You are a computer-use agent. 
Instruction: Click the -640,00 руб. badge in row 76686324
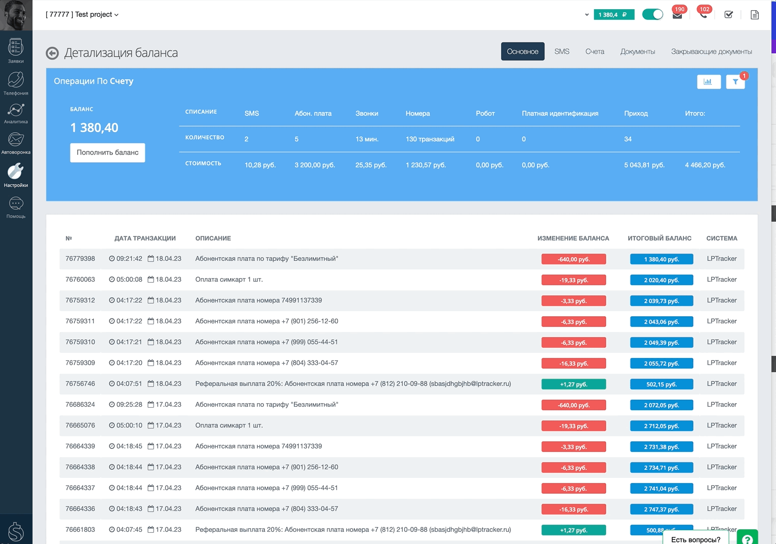click(574, 405)
